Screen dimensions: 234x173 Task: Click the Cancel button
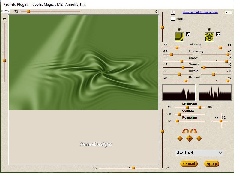189,164
